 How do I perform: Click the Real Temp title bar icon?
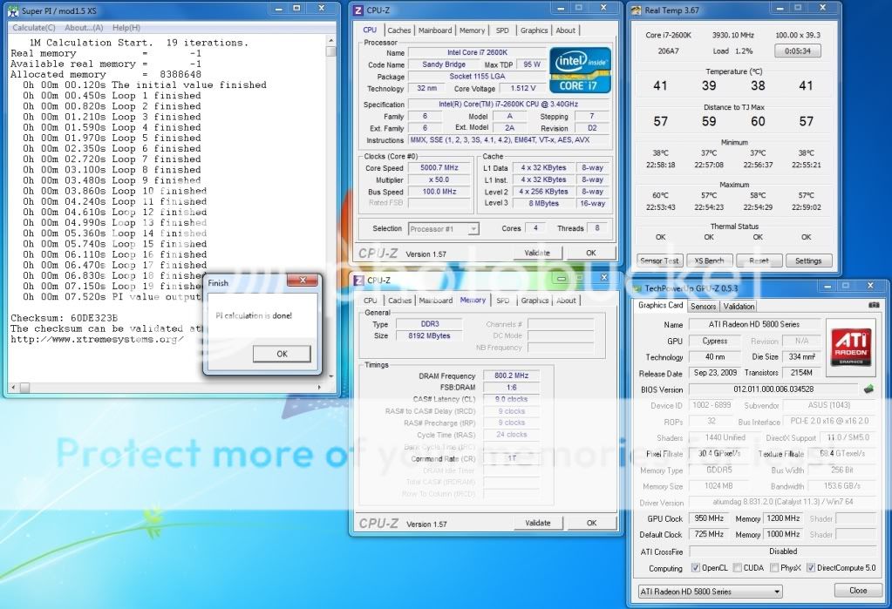(636, 10)
